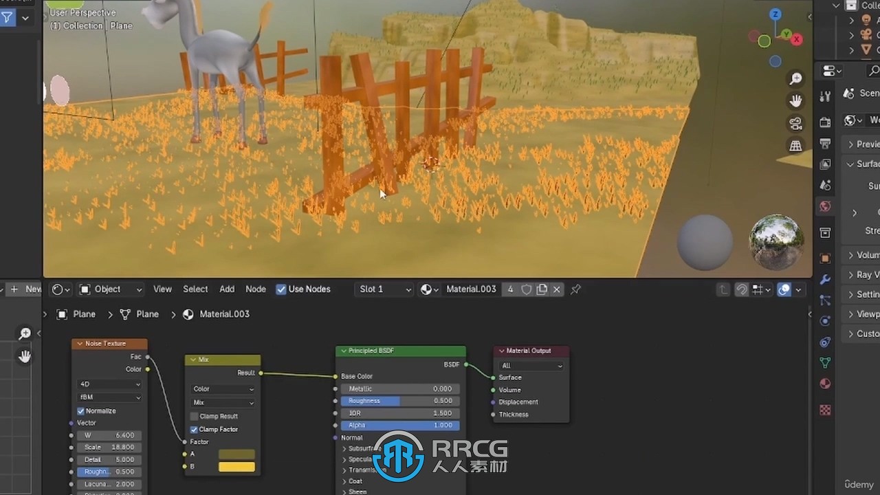
Task: Click the Mix node A color swatch
Action: tap(236, 454)
